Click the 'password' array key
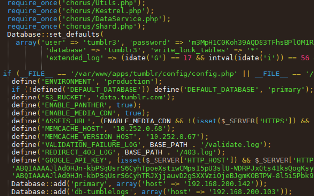Screen dimensions: 314x196 (x=150, y=43)
